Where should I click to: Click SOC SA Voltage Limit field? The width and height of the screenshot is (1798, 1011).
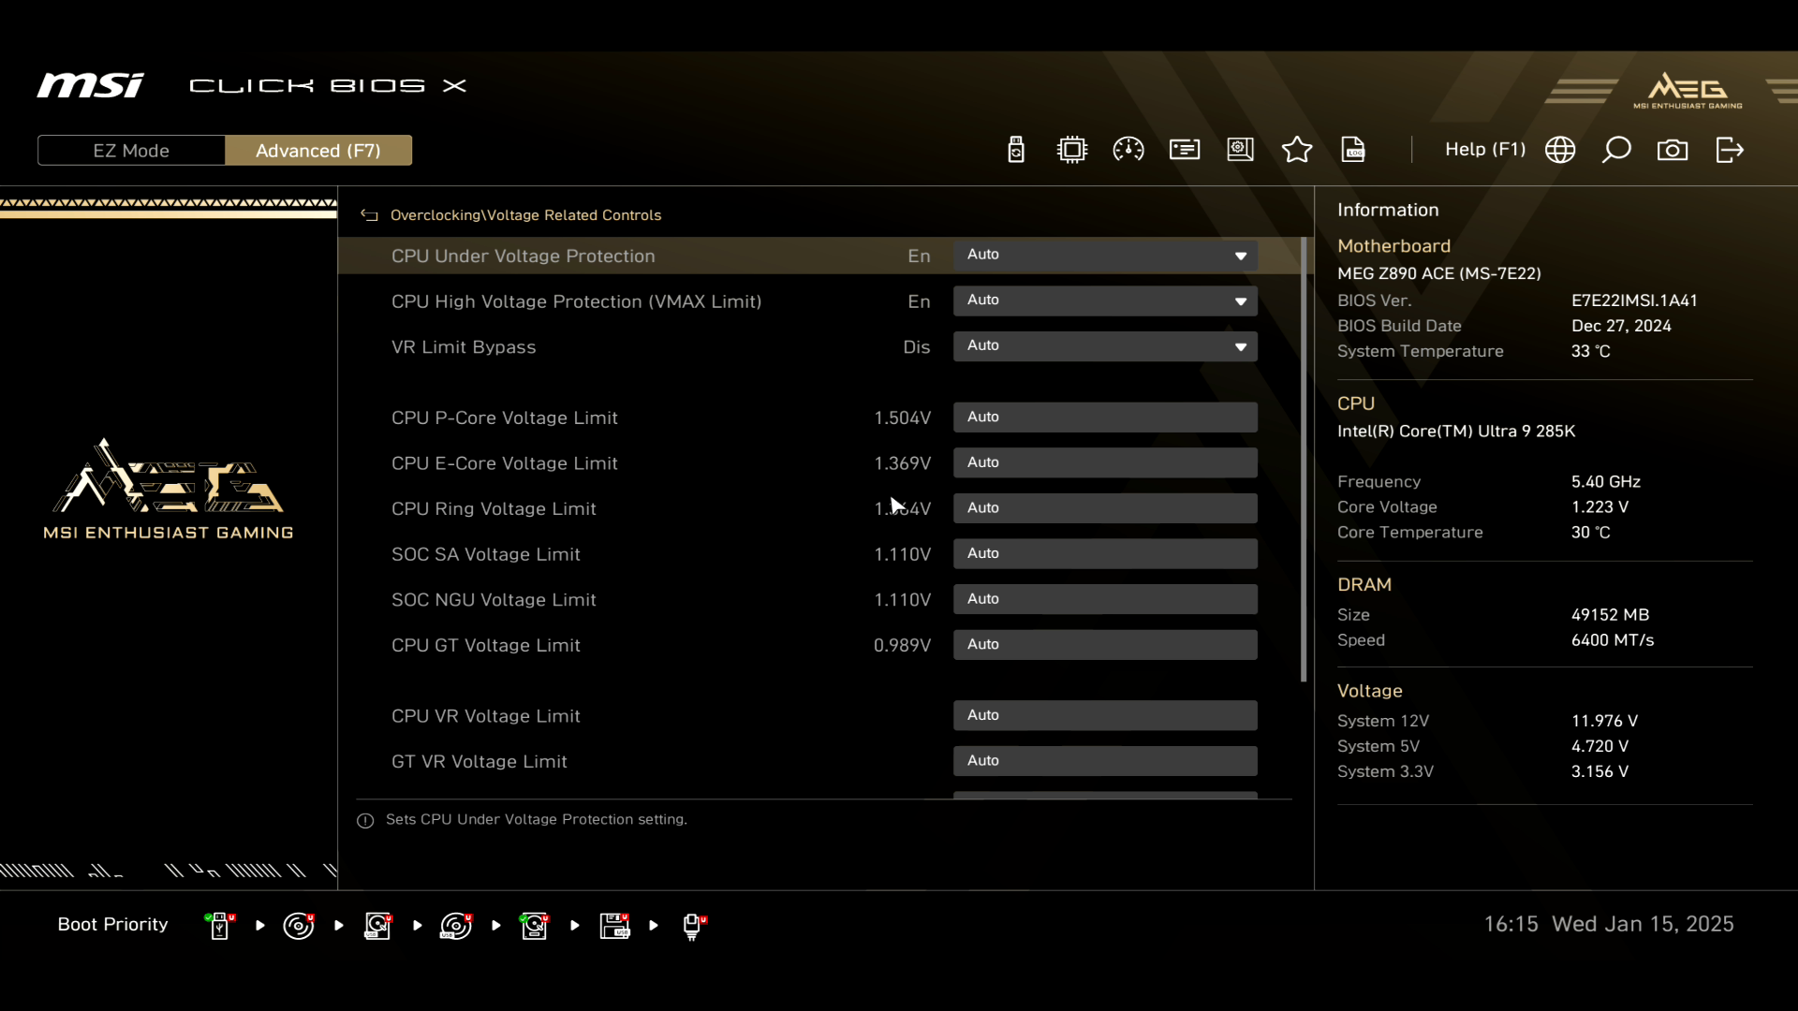1105,554
